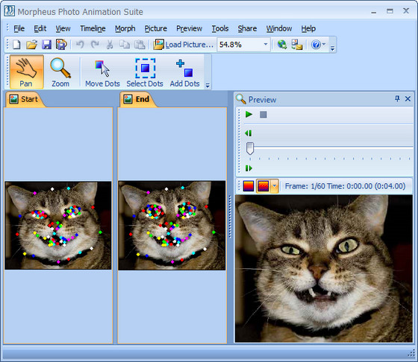Toggle the dithered render quality icon

[x=263, y=186]
